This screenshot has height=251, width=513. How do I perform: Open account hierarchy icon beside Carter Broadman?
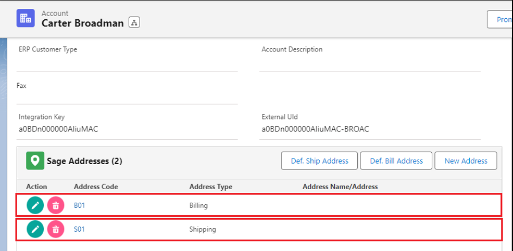point(134,23)
